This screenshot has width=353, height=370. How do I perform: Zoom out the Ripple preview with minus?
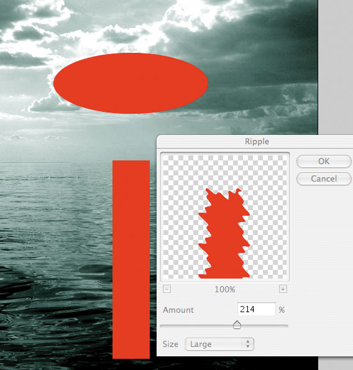tap(167, 289)
